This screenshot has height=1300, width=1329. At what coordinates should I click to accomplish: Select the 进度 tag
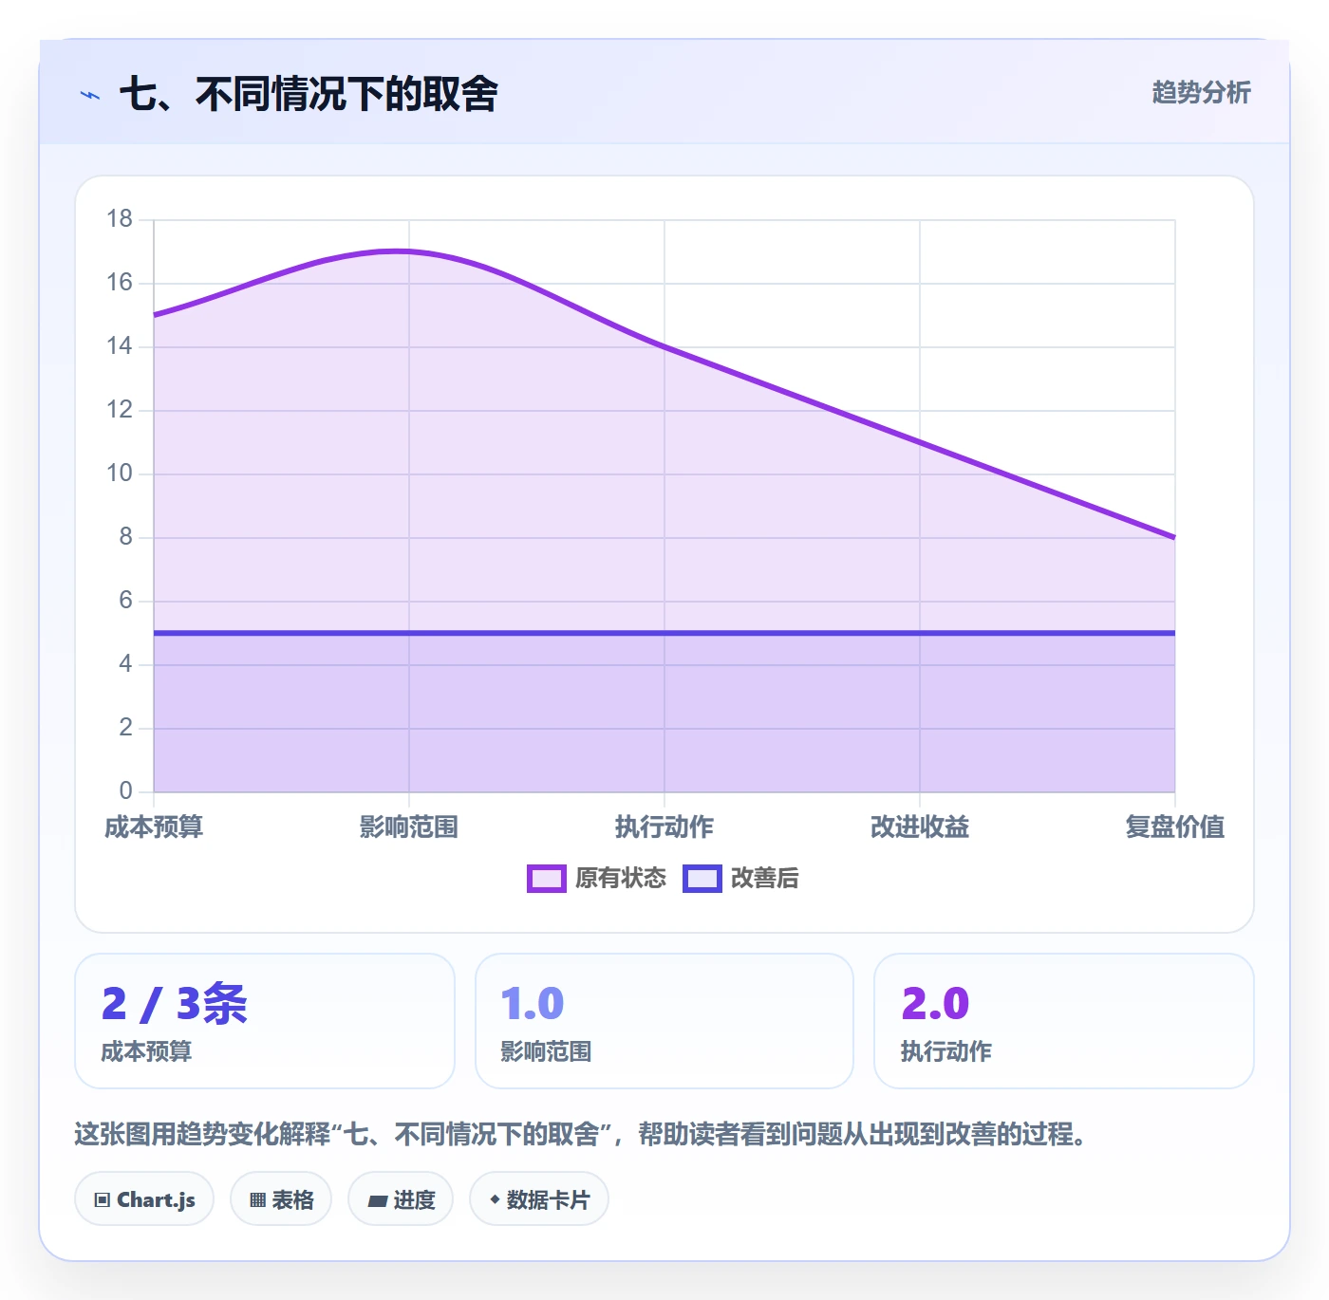[401, 1199]
